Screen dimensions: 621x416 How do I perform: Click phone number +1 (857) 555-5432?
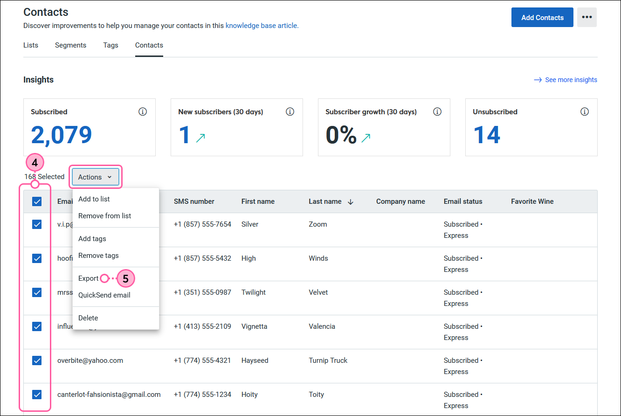(x=202, y=258)
